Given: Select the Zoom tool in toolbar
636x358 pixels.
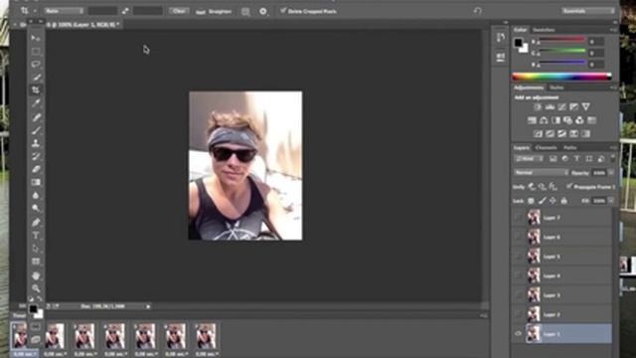Looking at the screenshot, I should (36, 288).
